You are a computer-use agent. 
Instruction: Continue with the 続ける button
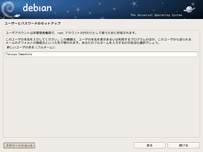coord(183,145)
